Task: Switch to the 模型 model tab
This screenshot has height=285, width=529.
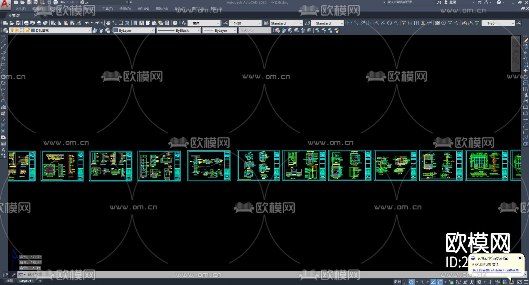Action: [10, 281]
